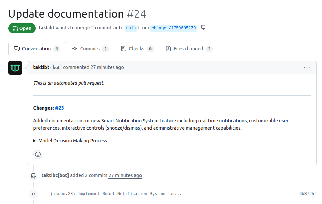Open the changes/1759605270 head branch link

(173, 28)
